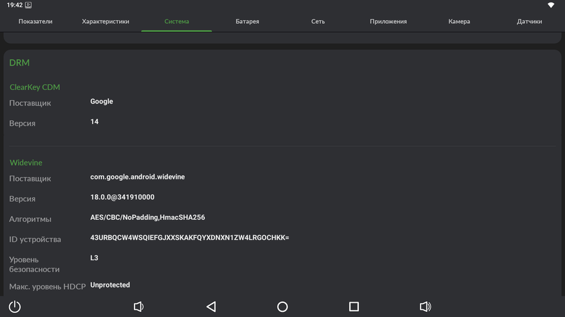Open the Камера tab
Viewport: 565px width, 317px height.
click(459, 21)
